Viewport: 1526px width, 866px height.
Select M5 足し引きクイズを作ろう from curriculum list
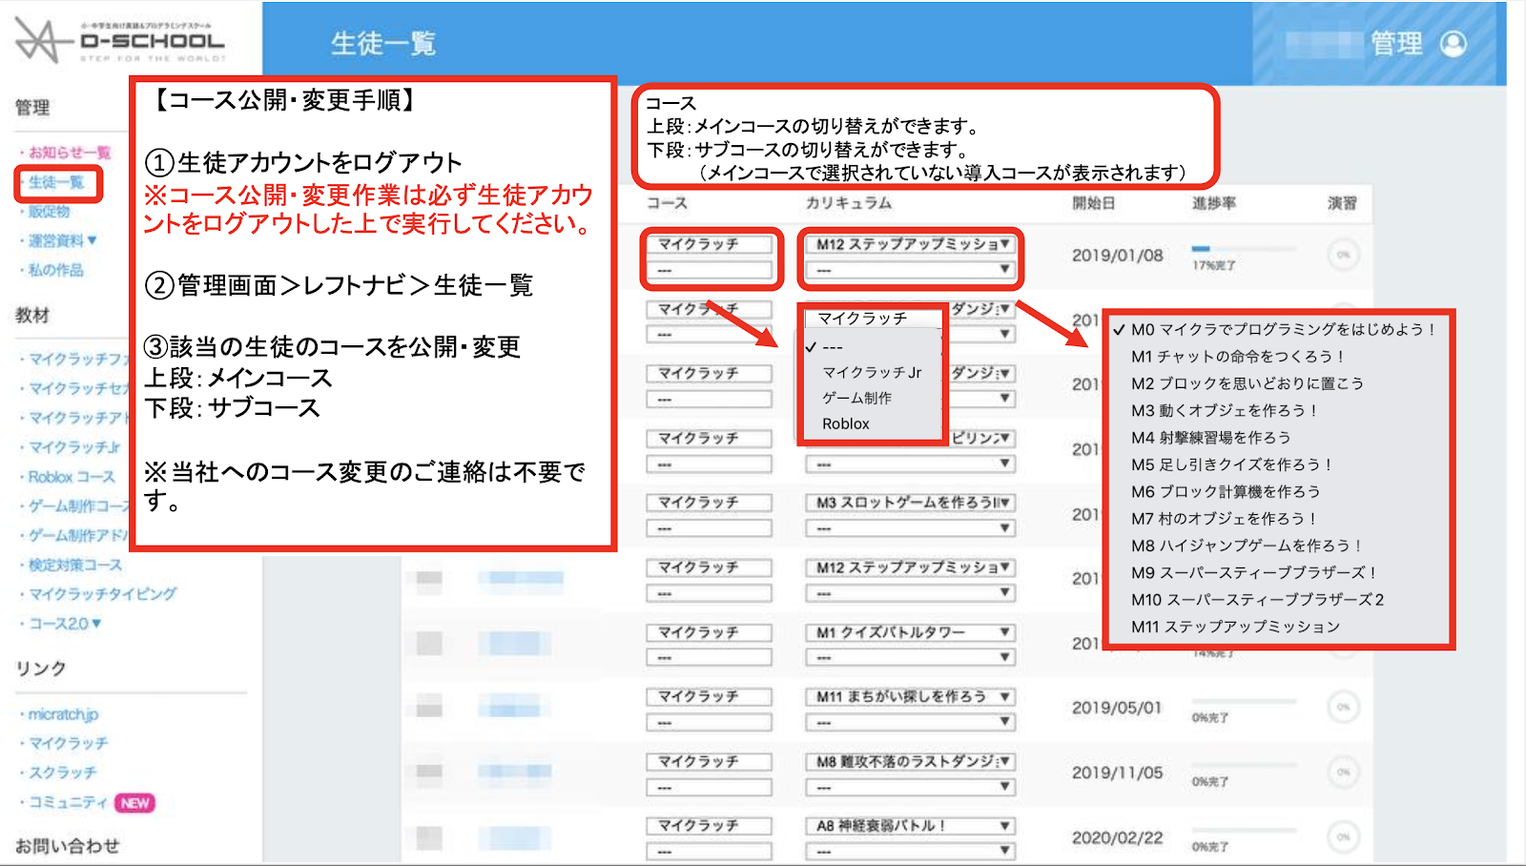pyautogui.click(x=1230, y=464)
